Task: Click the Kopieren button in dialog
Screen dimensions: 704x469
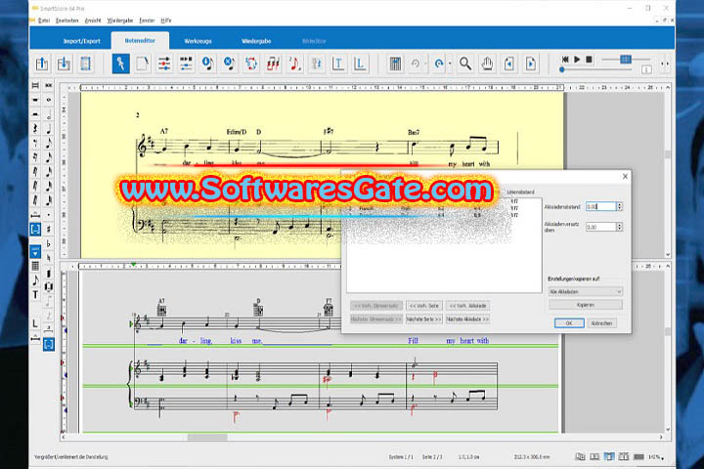Action: click(586, 305)
